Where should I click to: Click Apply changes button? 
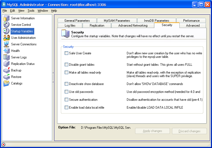(x=152, y=131)
